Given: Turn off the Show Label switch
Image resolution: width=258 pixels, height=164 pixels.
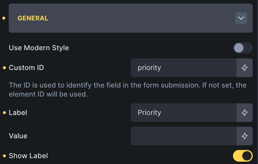Looking at the screenshot, I should (243, 156).
